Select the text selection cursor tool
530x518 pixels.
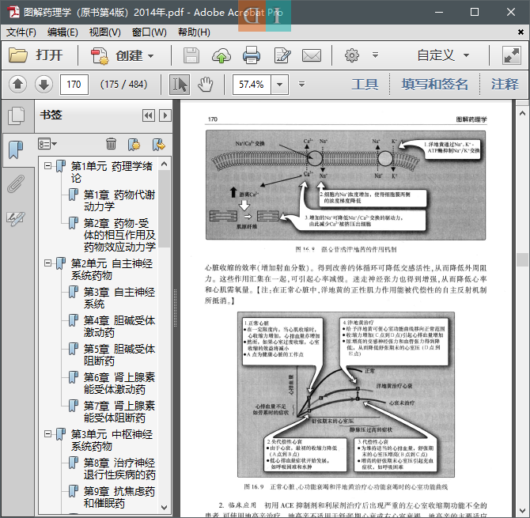[x=180, y=84]
